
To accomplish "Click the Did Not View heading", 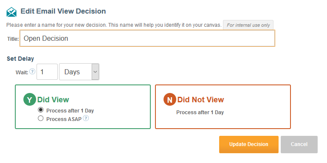I will (x=200, y=100).
